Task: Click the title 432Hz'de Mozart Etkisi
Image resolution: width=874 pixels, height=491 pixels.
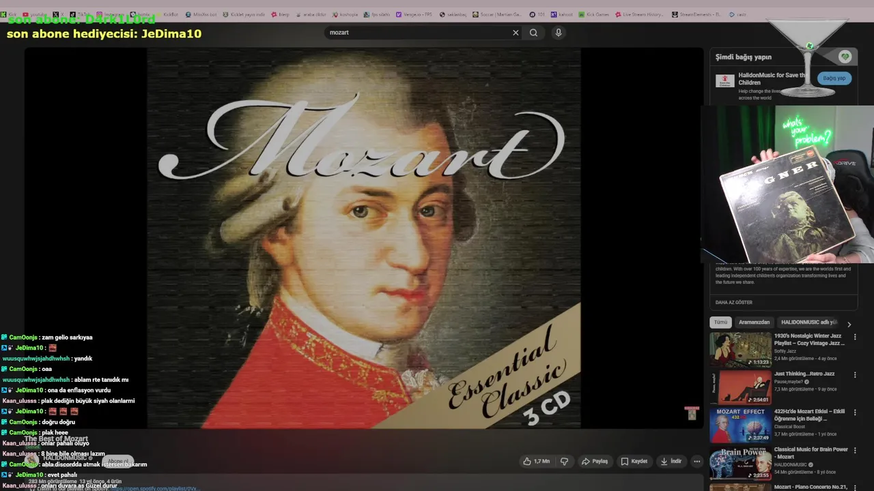Action: 809,415
